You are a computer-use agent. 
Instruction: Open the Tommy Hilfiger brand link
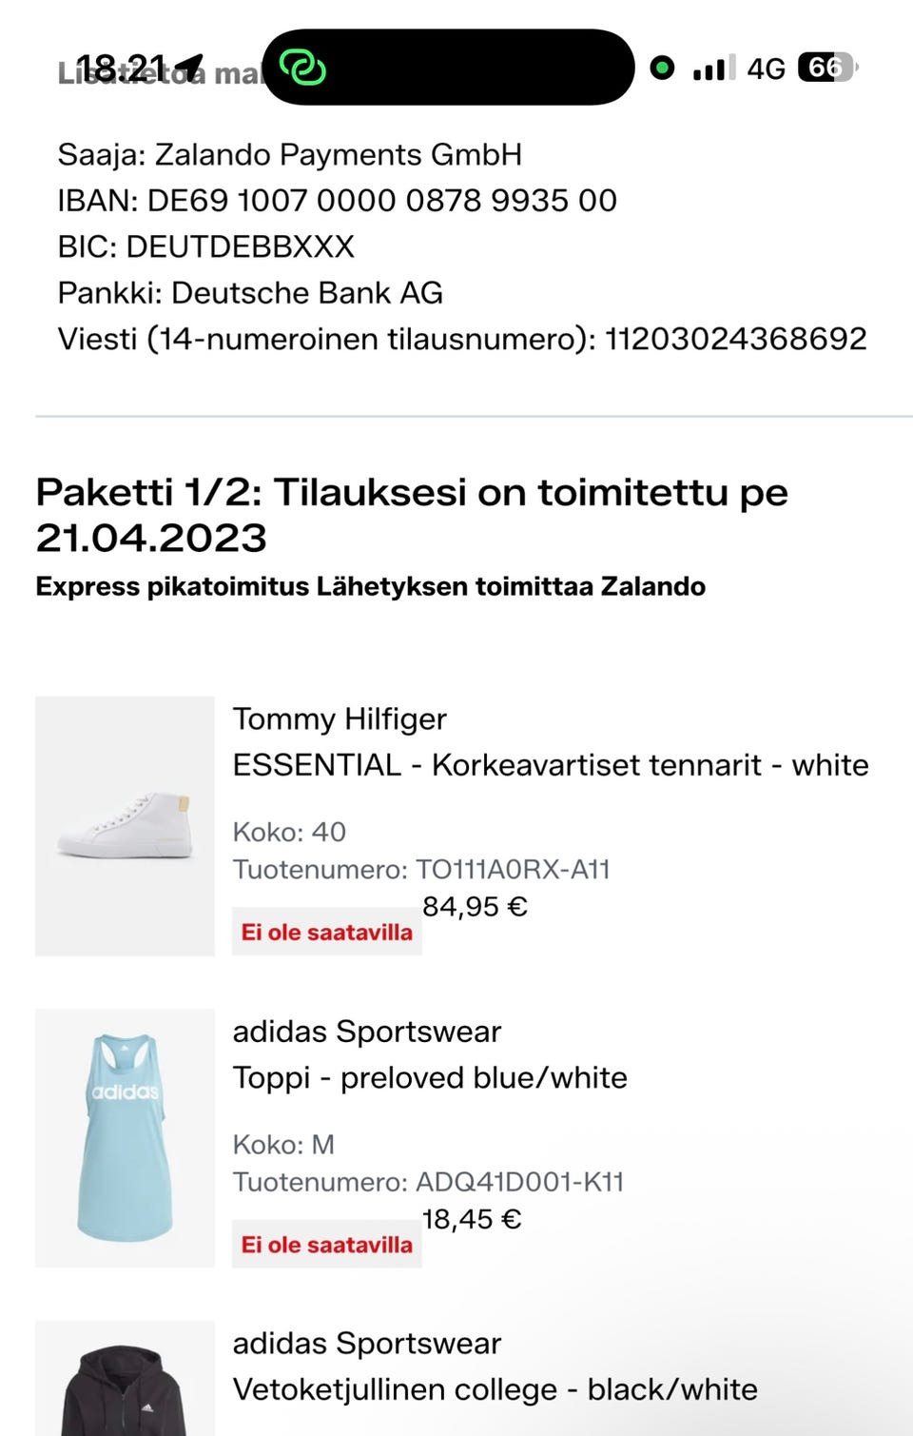click(340, 718)
